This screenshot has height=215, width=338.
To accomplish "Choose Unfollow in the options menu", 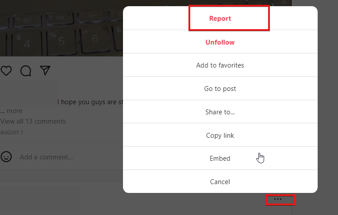I will 220,42.
